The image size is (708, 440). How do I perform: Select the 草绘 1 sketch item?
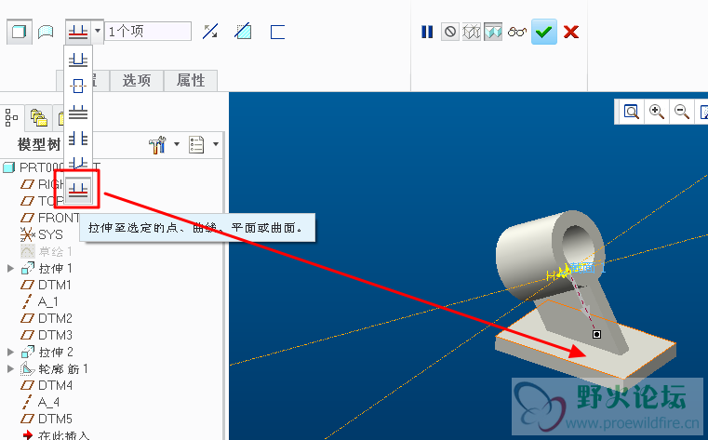pyautogui.click(x=47, y=251)
